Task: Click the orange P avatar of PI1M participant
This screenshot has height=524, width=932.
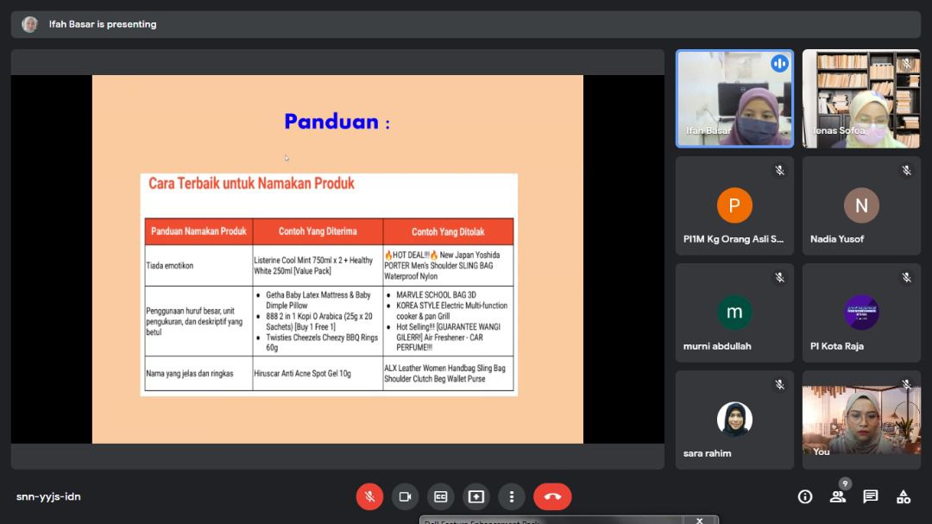Action: pyautogui.click(x=734, y=205)
